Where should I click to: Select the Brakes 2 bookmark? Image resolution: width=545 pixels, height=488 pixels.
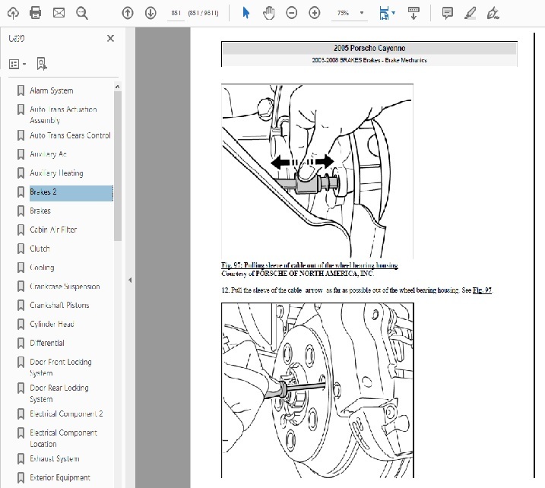click(71, 192)
